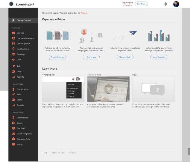
Task: Click the View Reports button
Action: 159,57
